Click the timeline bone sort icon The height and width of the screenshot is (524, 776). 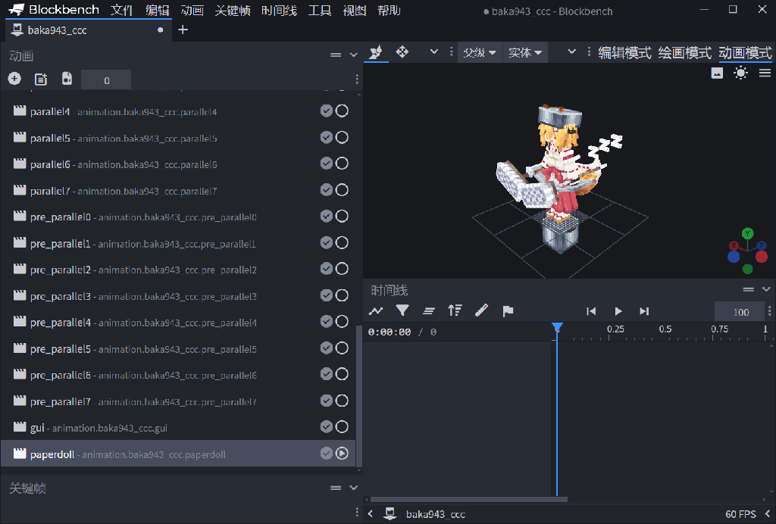point(455,310)
